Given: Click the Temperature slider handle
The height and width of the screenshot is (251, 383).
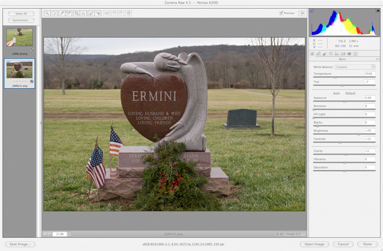Looking at the screenshot, I should tap(335, 77).
